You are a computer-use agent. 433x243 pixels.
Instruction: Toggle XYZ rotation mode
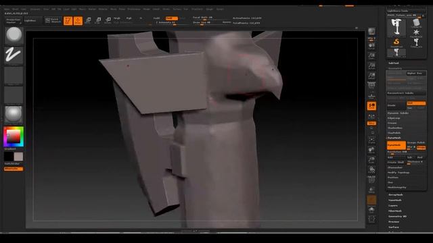(x=371, y=123)
